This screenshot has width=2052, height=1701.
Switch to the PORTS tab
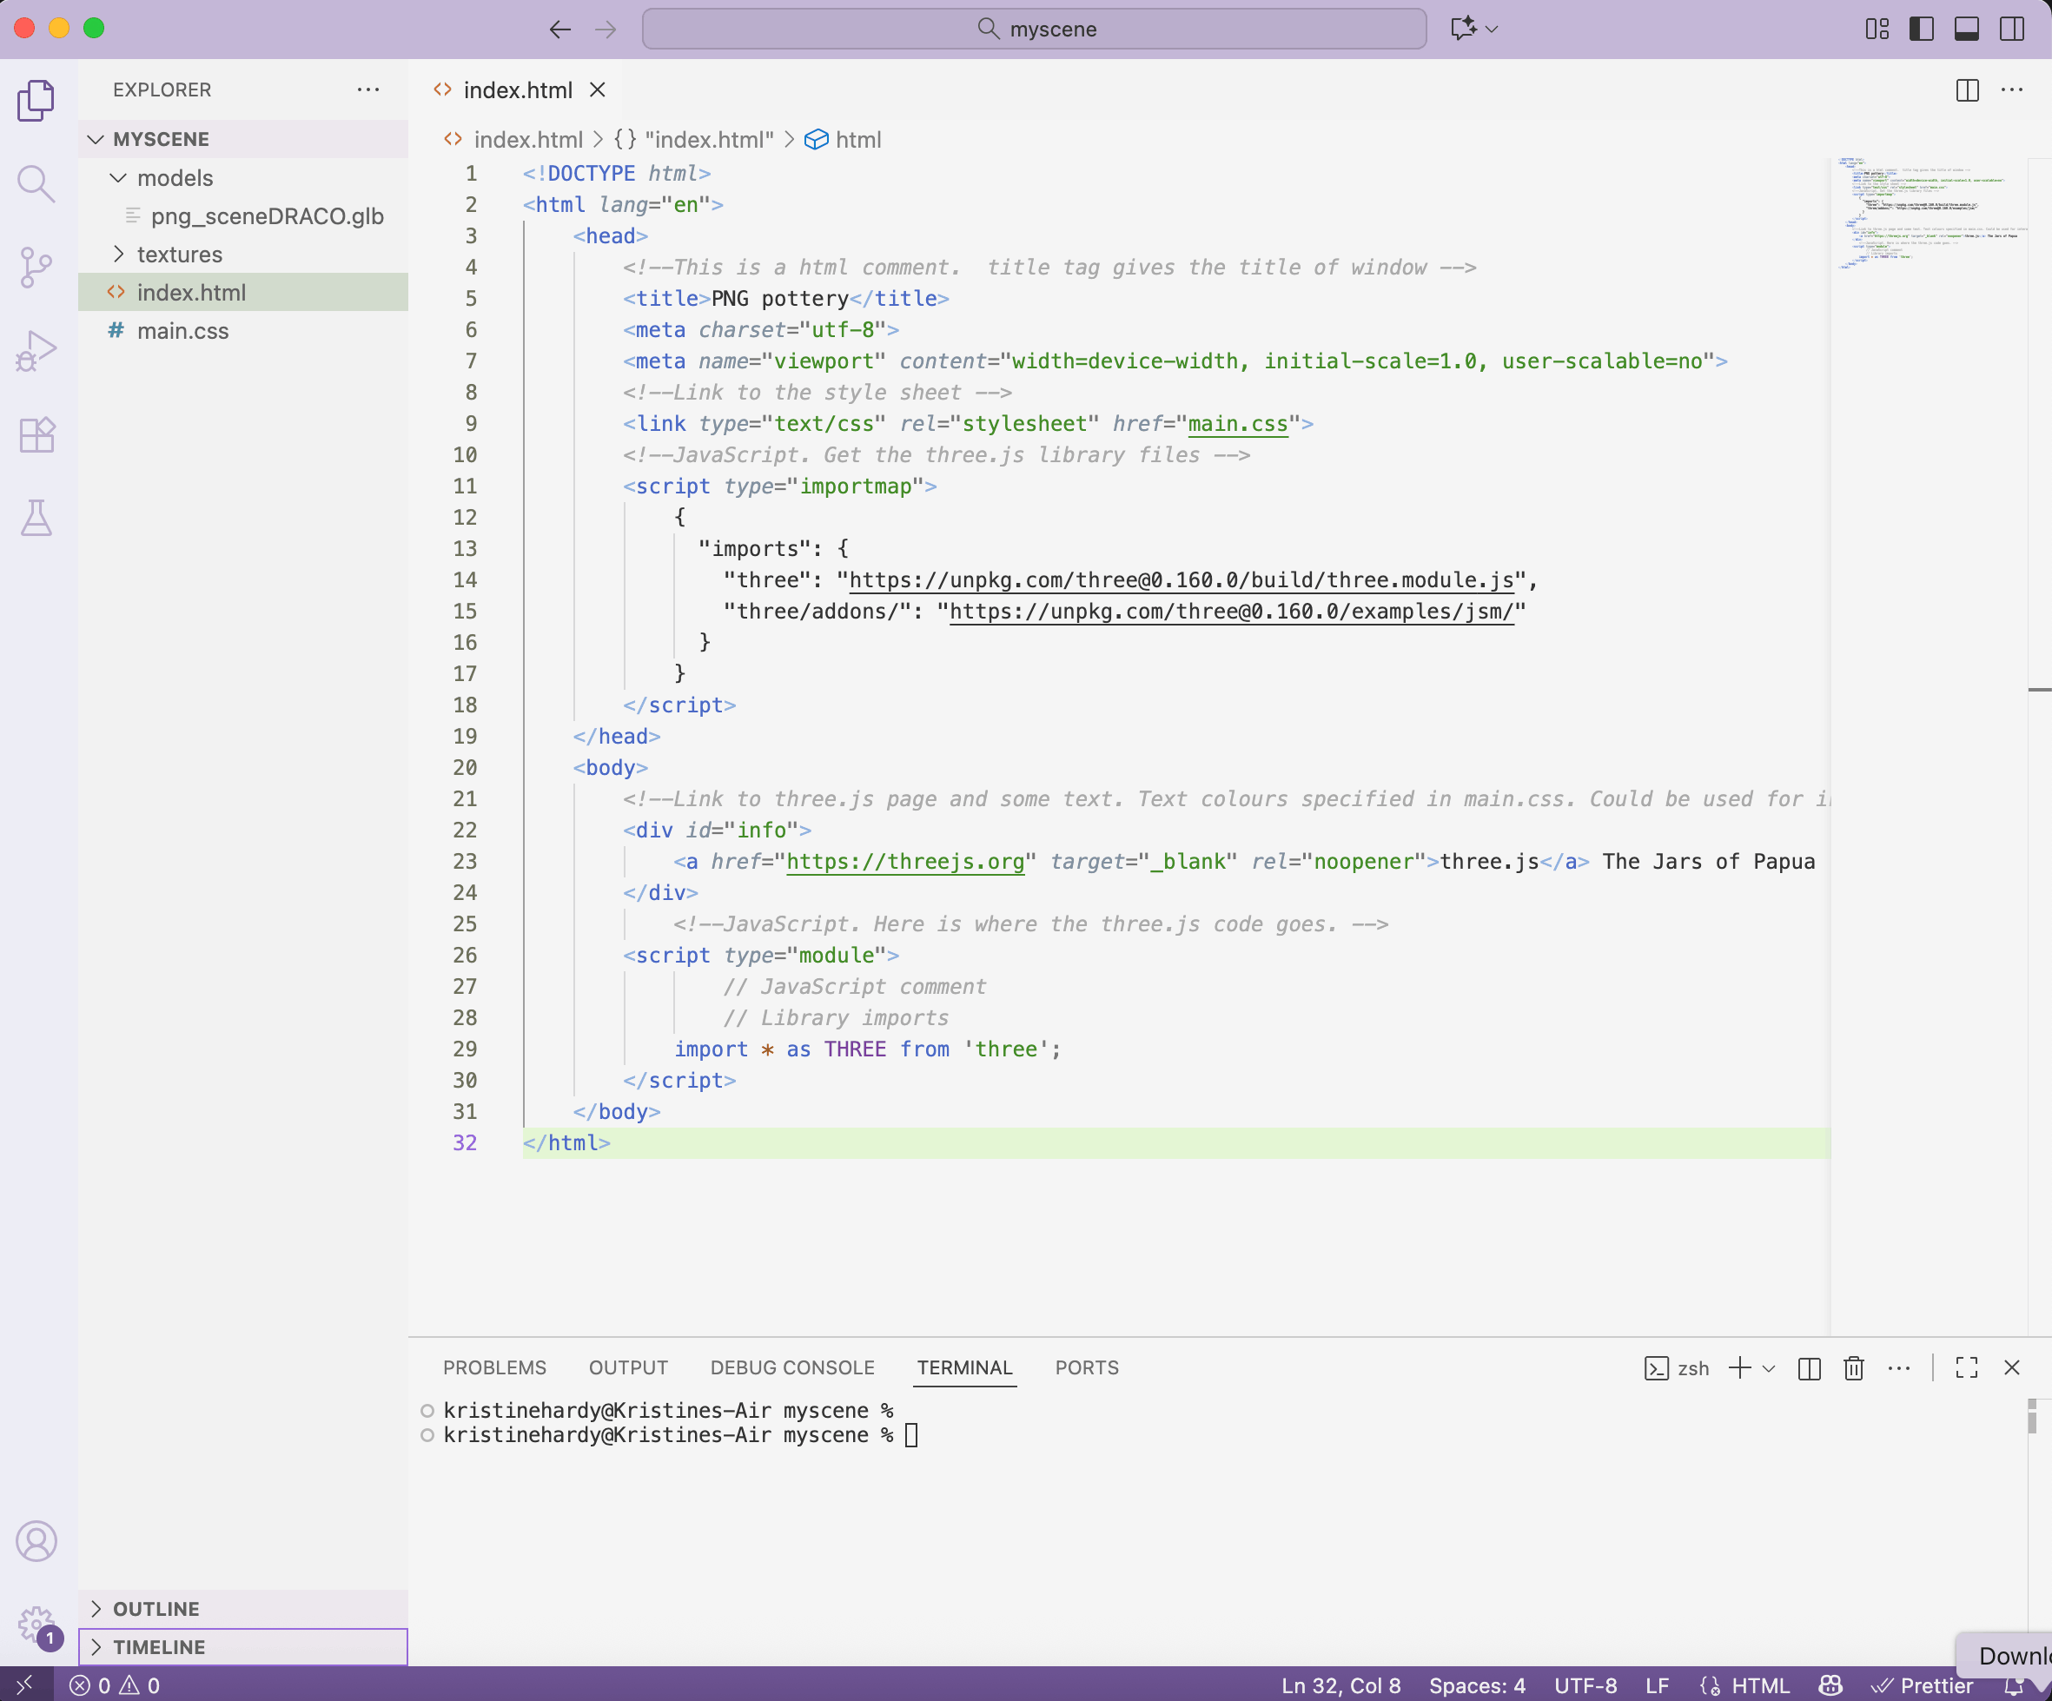coord(1087,1367)
